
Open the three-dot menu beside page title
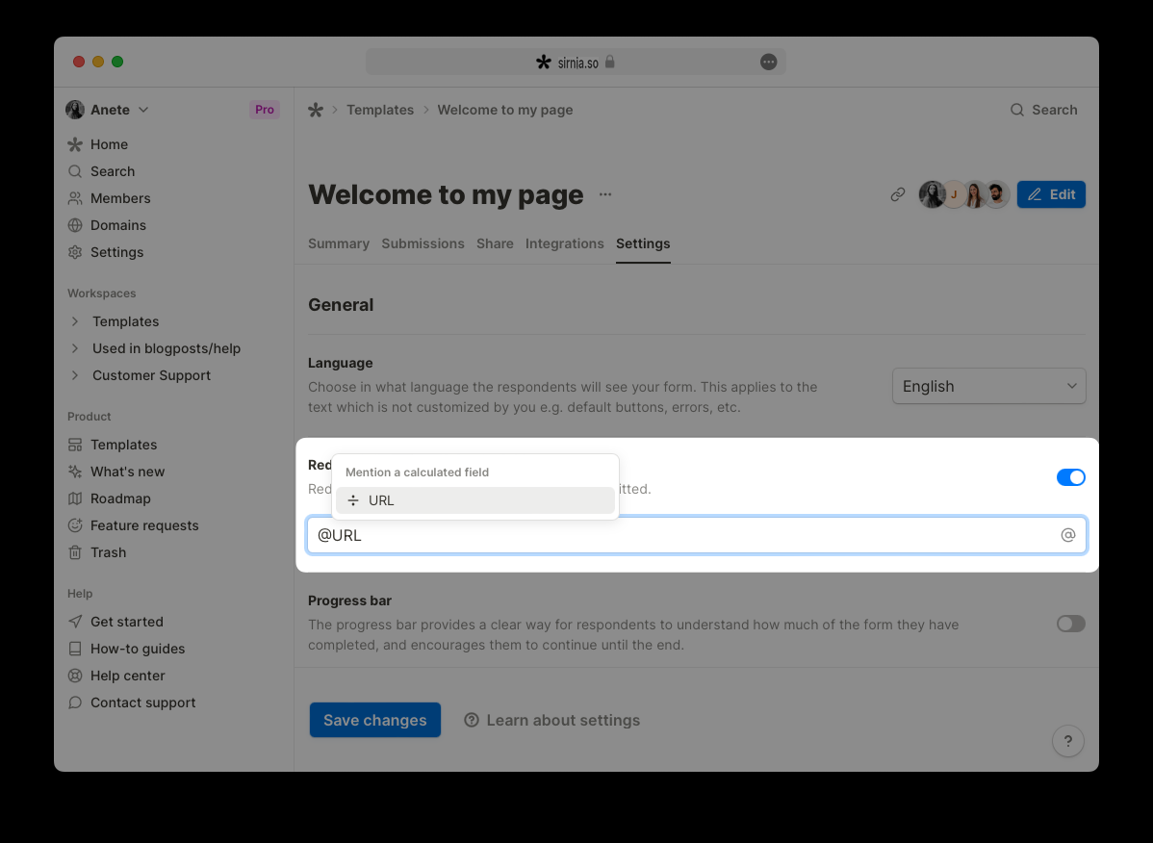(605, 194)
